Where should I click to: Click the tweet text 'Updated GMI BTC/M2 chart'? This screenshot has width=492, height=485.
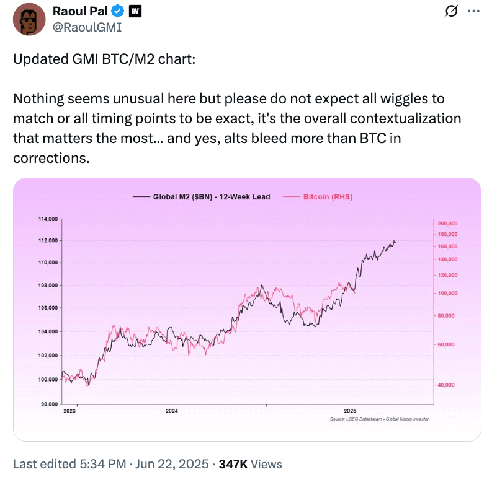click(x=104, y=60)
